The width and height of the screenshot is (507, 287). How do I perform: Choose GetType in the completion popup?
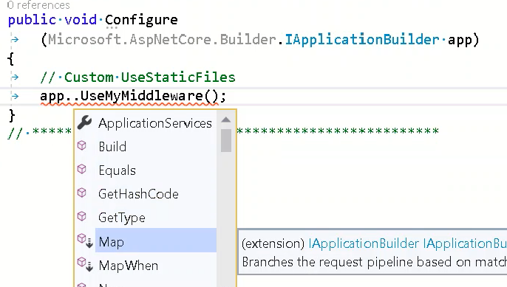tap(122, 218)
